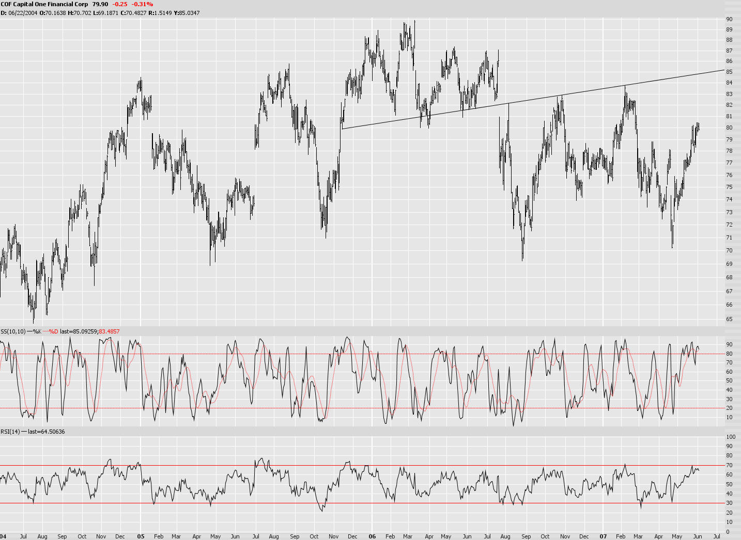741x540 pixels.
Task: Click the open value O:70.1638
Action: point(53,13)
